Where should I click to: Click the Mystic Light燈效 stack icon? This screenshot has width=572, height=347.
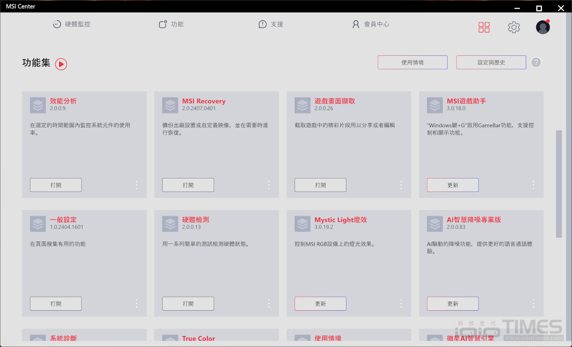(302, 224)
